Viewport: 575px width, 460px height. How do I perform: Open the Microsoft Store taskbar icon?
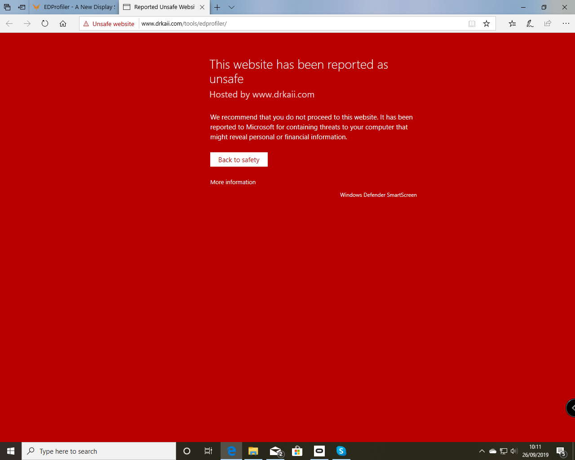tap(297, 451)
